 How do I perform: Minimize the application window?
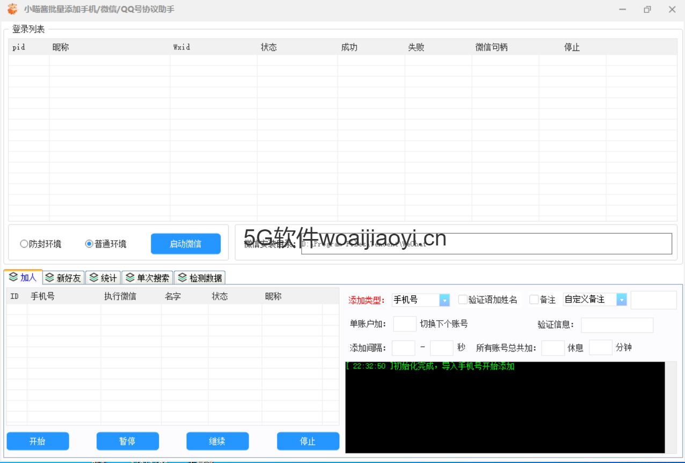(623, 10)
